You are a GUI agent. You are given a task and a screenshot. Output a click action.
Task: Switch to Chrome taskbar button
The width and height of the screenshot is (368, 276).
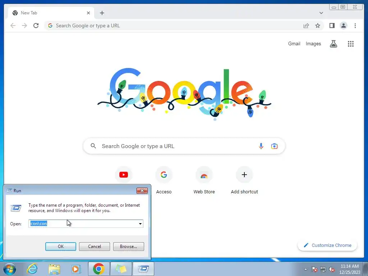(x=98, y=269)
